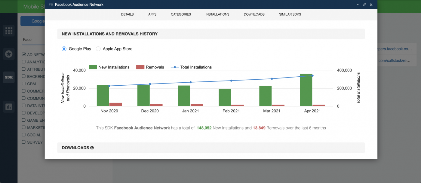Check the DATA INTE... category checkbox
The width and height of the screenshot is (421, 183).
tap(24, 105)
